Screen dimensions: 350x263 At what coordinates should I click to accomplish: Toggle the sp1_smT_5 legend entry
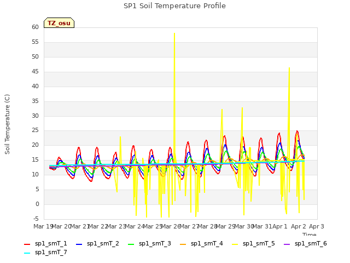pyautogui.click(x=253, y=243)
